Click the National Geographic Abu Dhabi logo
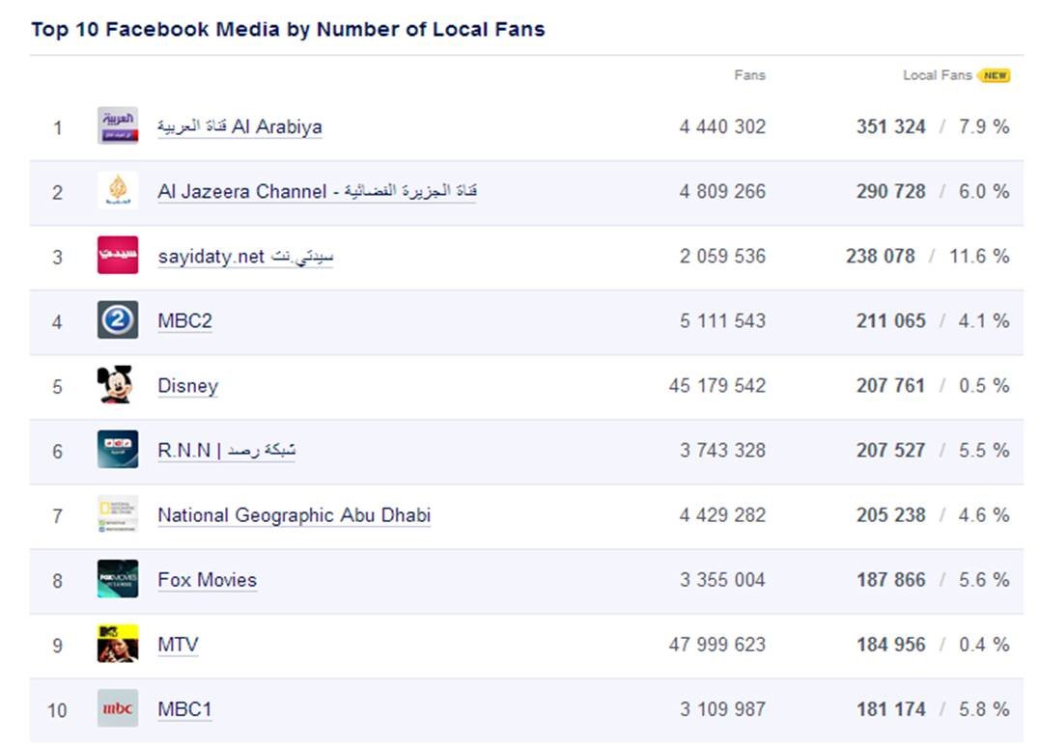Screen dimensions: 1040x745 coord(118,514)
